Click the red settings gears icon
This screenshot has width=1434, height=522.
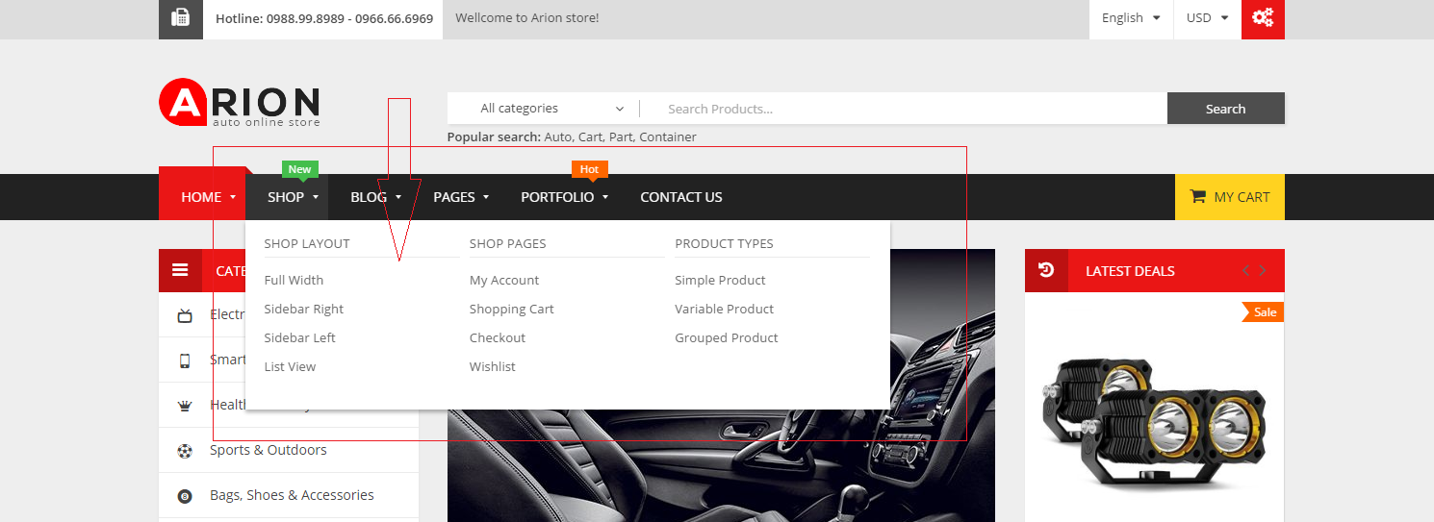(1263, 18)
